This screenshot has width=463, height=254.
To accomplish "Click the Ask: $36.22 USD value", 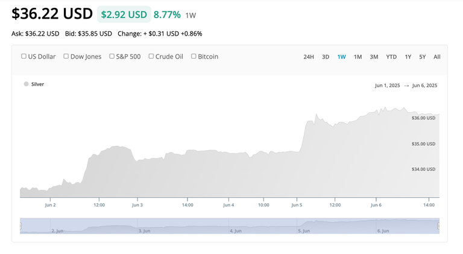I will [36, 34].
